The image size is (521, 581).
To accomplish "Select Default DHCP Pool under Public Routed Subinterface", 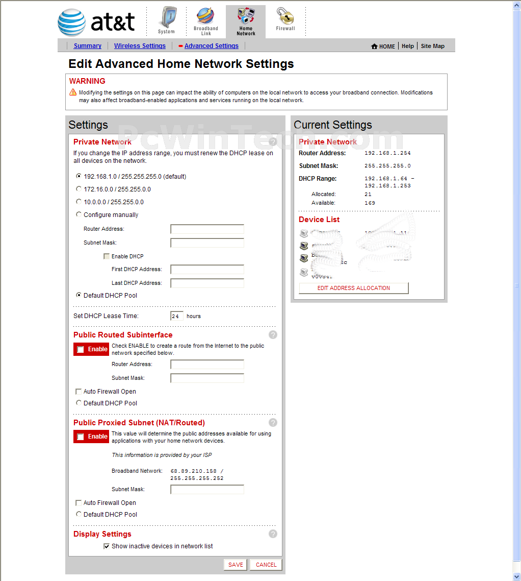I will (79, 403).
